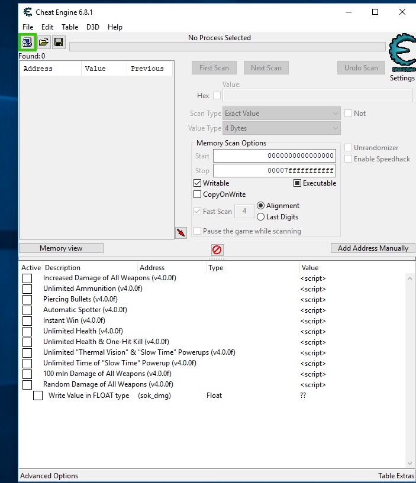The image size is (416, 483).
Task: Open the File menu
Action: click(28, 27)
